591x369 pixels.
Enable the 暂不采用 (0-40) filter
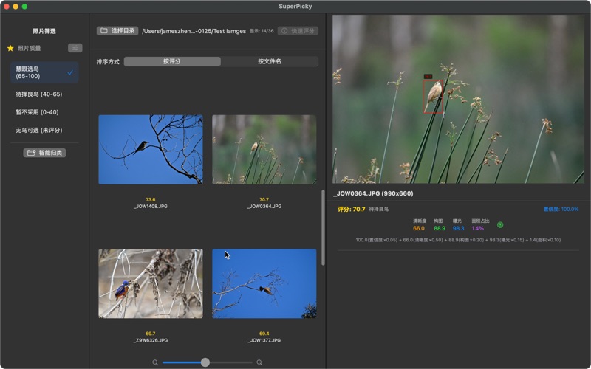(x=37, y=112)
